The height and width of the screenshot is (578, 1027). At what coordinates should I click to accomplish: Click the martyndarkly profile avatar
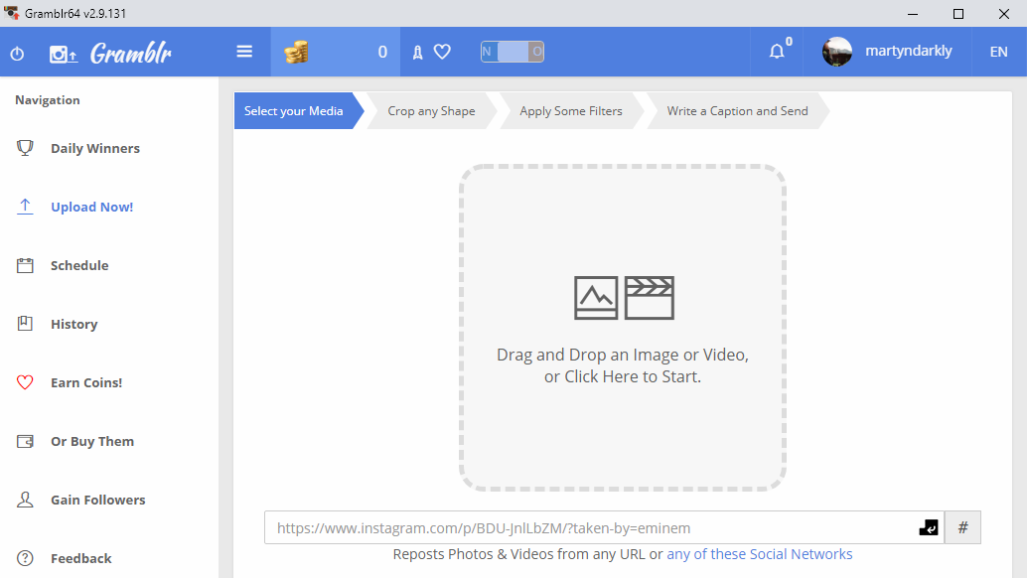click(837, 52)
